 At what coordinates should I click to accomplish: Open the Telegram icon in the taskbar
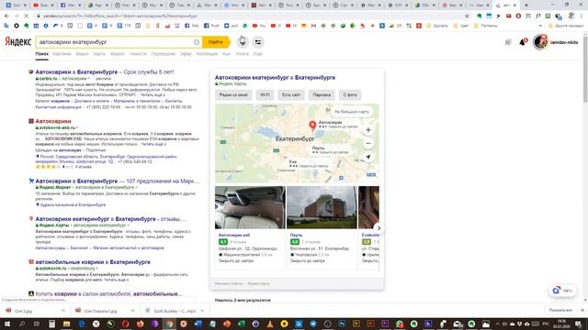[x=313, y=324]
